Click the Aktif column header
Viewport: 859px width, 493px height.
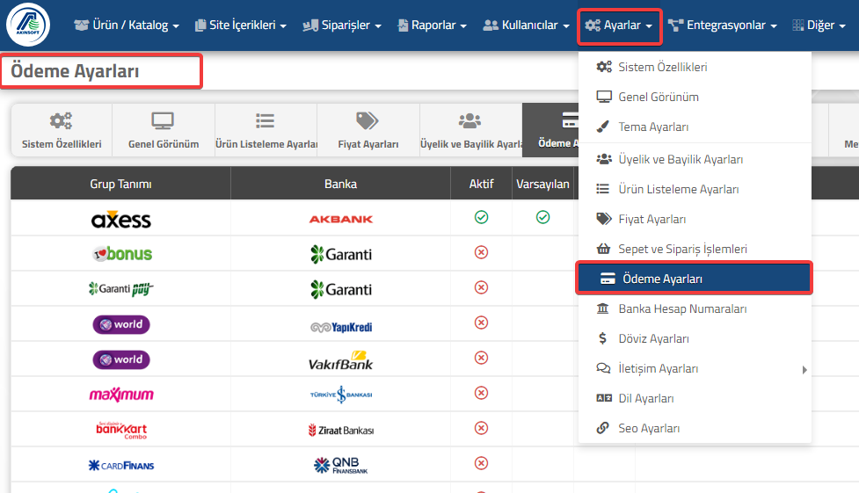[481, 184]
